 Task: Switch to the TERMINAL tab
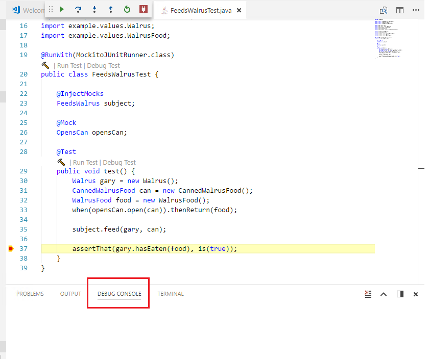[170, 294]
